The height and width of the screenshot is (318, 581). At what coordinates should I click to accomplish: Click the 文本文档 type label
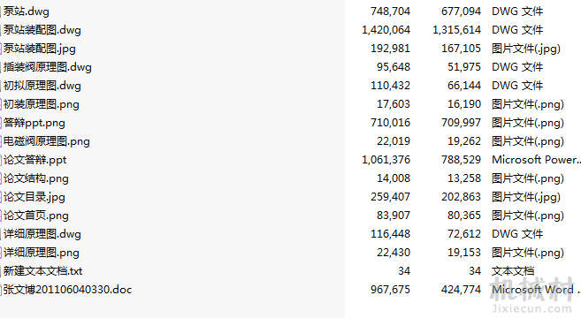click(x=513, y=271)
